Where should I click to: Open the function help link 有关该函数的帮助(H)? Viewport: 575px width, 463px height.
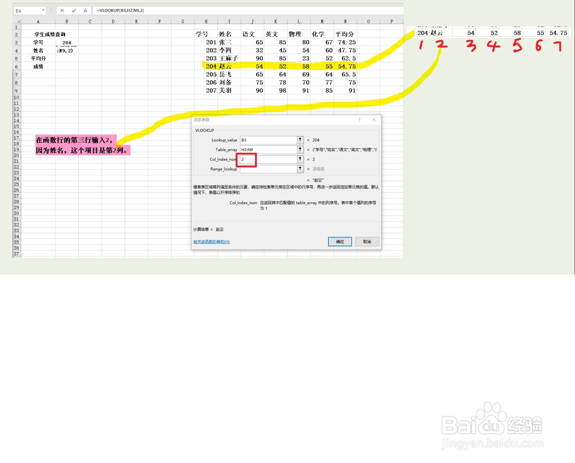click(211, 242)
